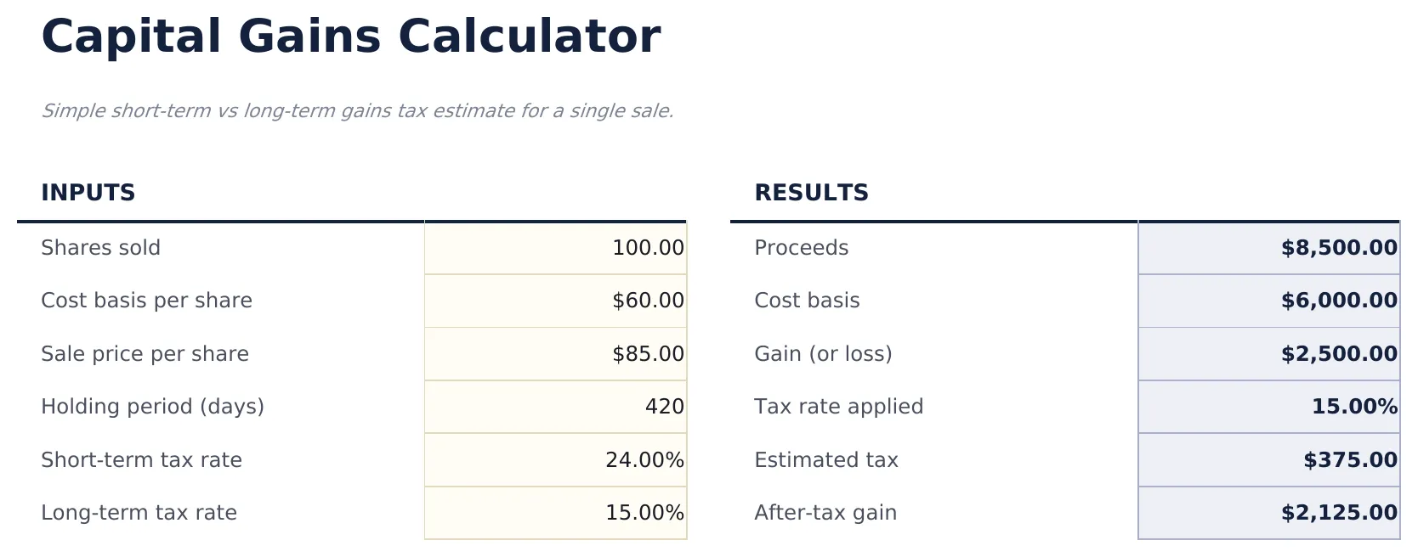Select the Gain (or loss) row label

(x=822, y=354)
